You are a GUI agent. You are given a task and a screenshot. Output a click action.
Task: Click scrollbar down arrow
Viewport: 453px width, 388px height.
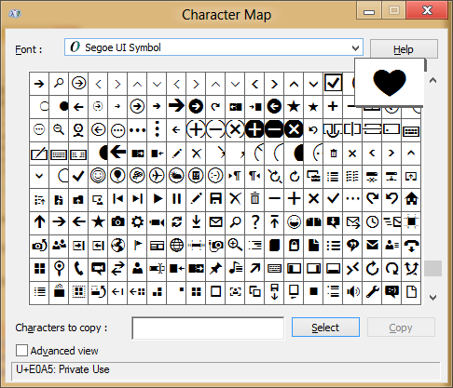432,298
